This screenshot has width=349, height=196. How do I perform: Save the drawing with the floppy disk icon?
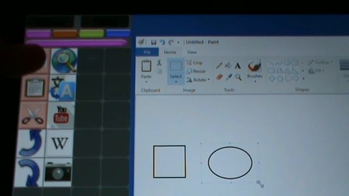(x=153, y=42)
